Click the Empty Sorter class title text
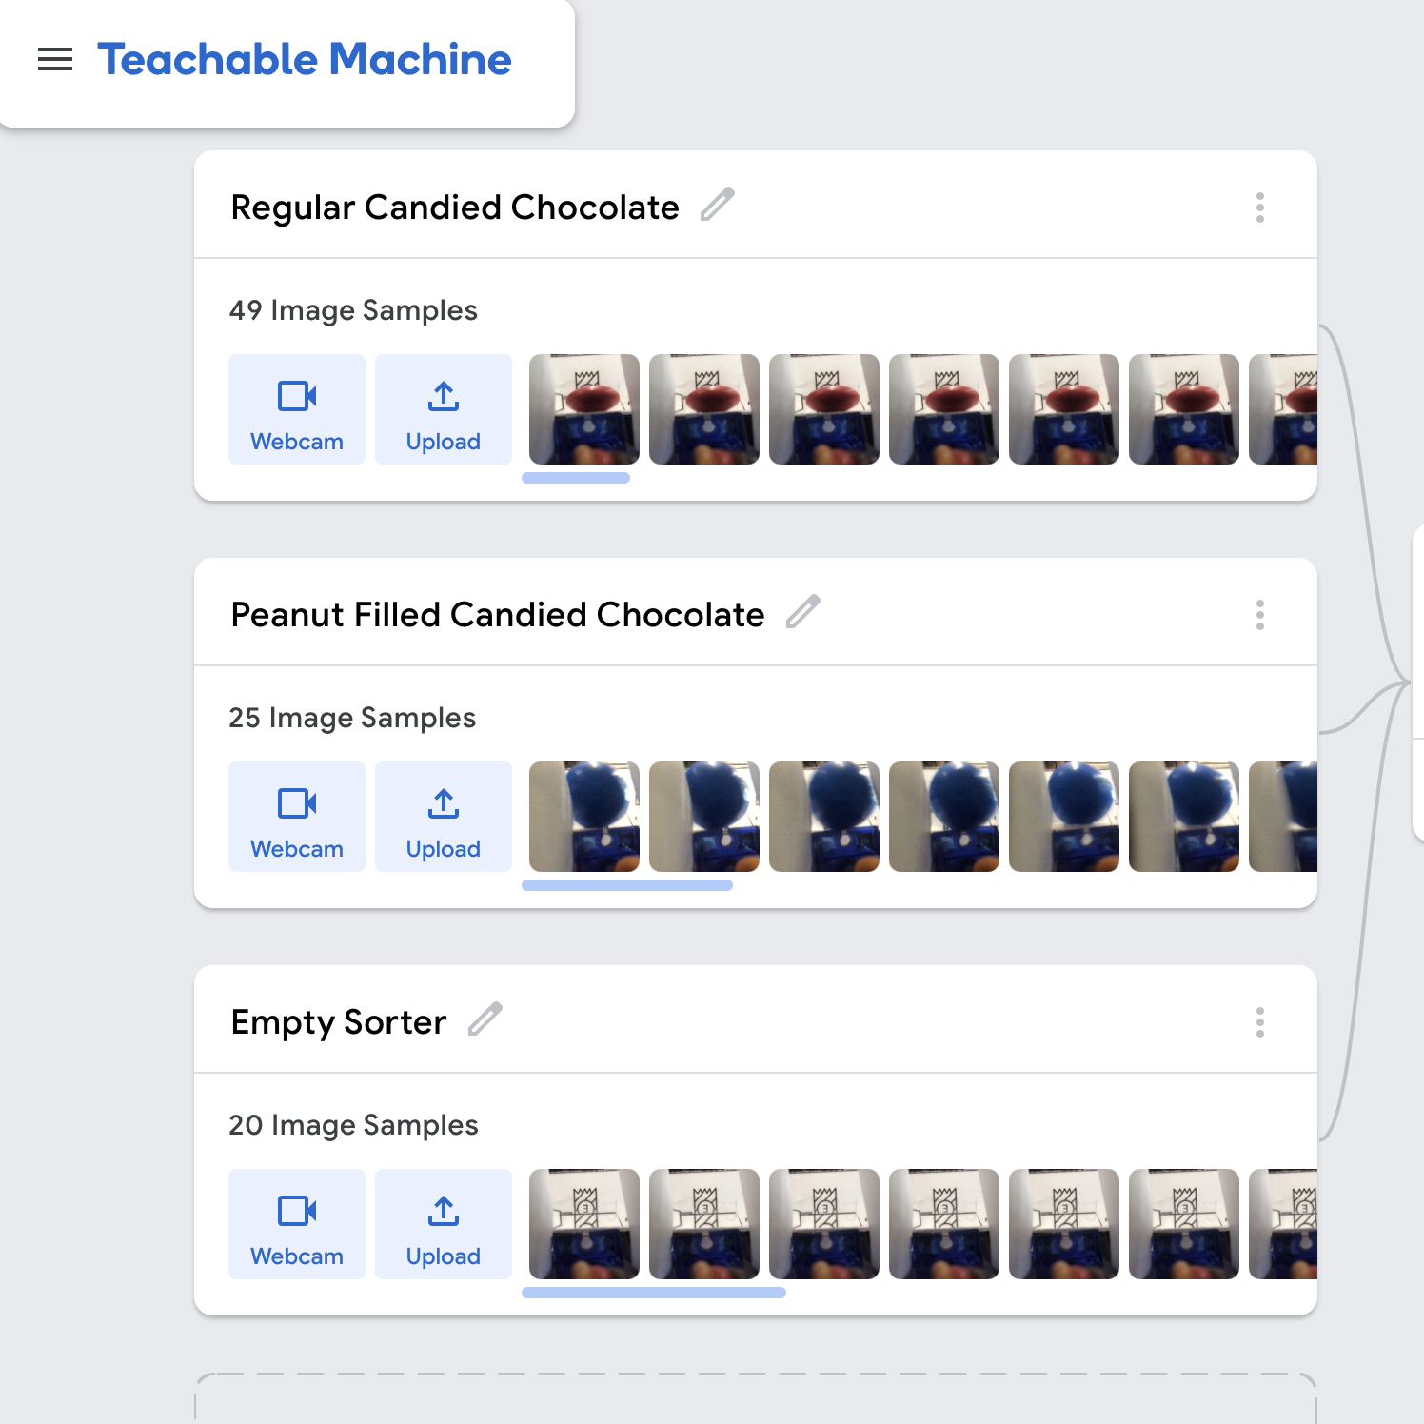 coord(339,1022)
